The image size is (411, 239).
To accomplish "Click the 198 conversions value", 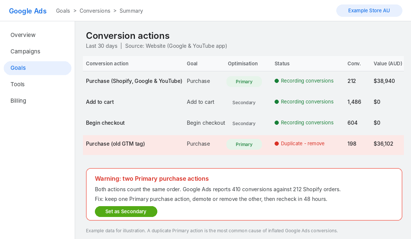I will [352, 144].
